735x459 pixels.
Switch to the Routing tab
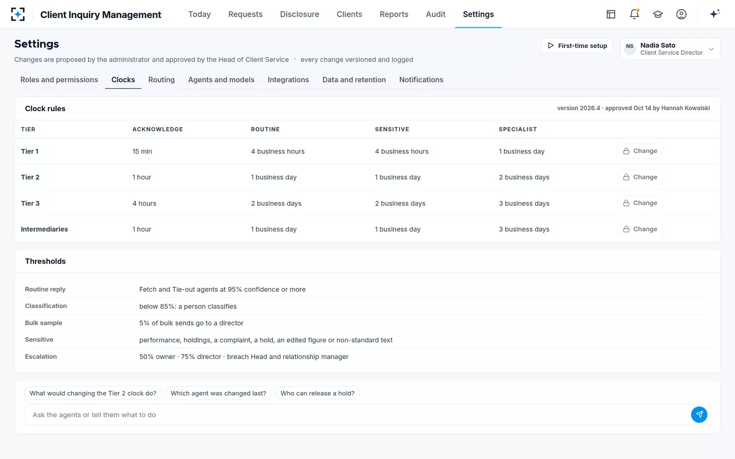point(161,80)
